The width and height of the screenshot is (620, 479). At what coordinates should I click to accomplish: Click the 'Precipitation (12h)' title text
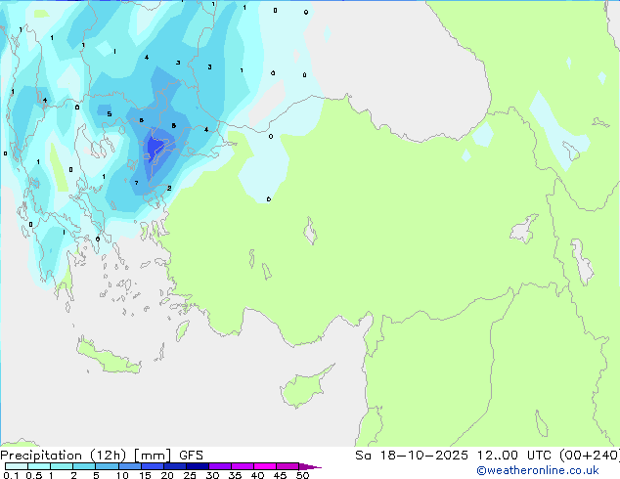tap(64, 456)
